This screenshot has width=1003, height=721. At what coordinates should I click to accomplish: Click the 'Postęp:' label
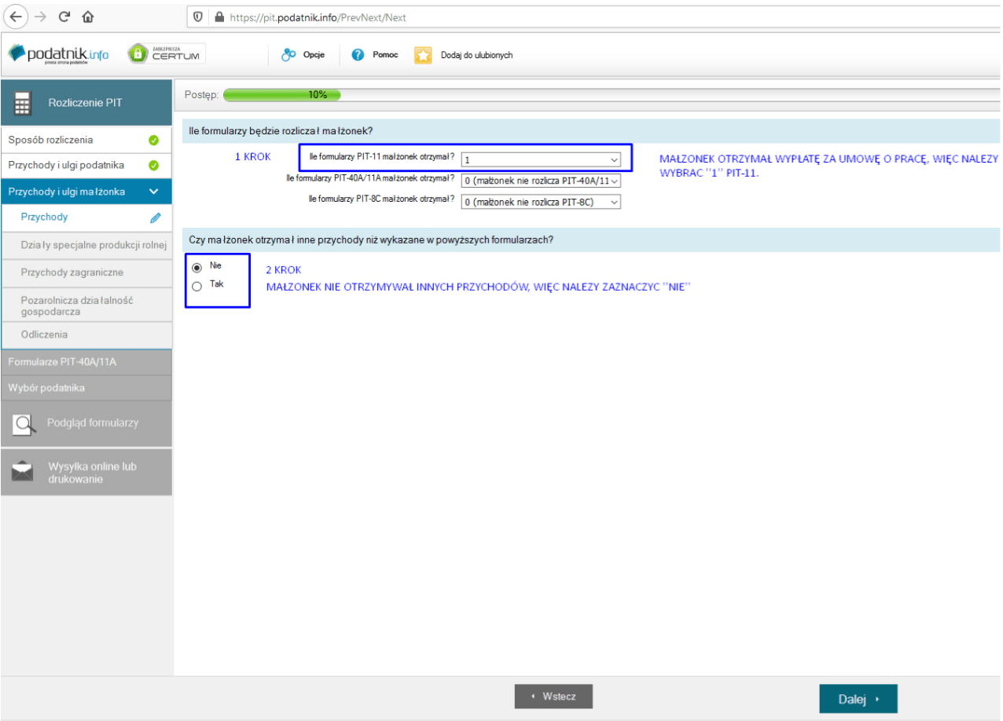pyautogui.click(x=200, y=95)
